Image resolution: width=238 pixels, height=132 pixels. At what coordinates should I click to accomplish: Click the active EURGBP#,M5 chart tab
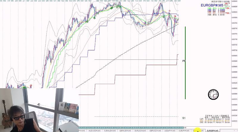point(212,131)
